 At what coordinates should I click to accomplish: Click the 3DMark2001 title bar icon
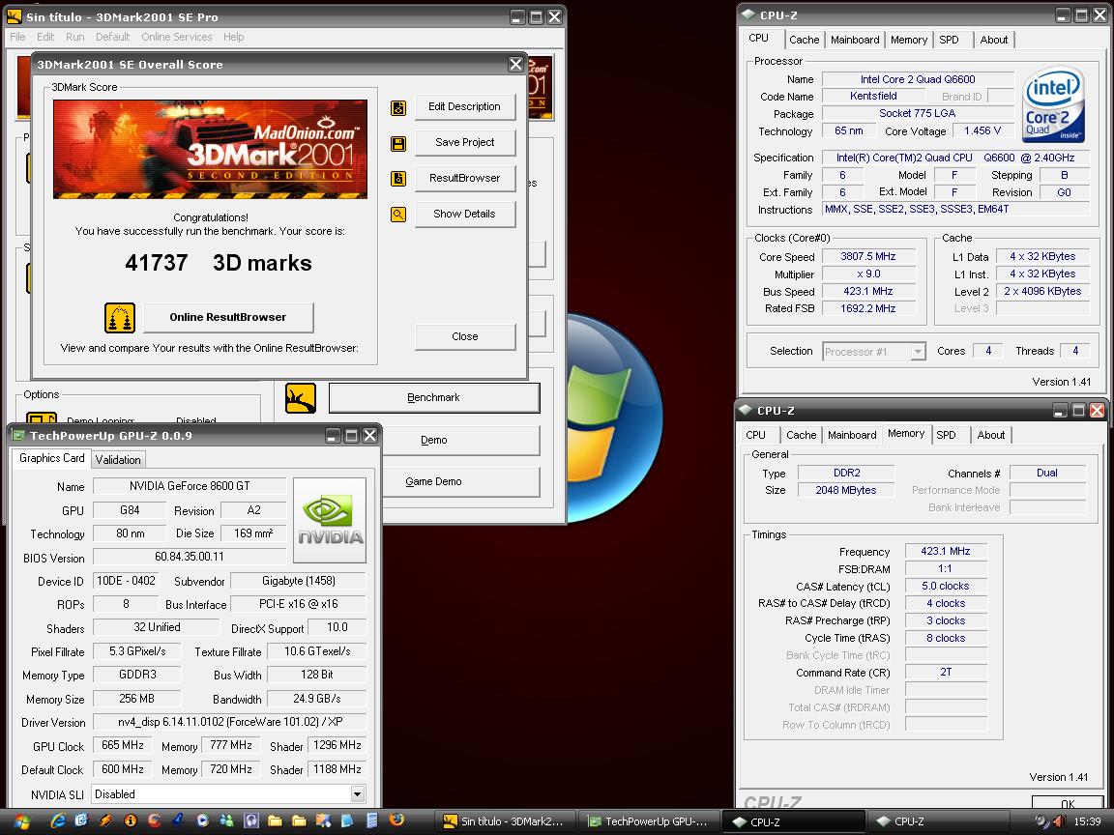coord(15,16)
